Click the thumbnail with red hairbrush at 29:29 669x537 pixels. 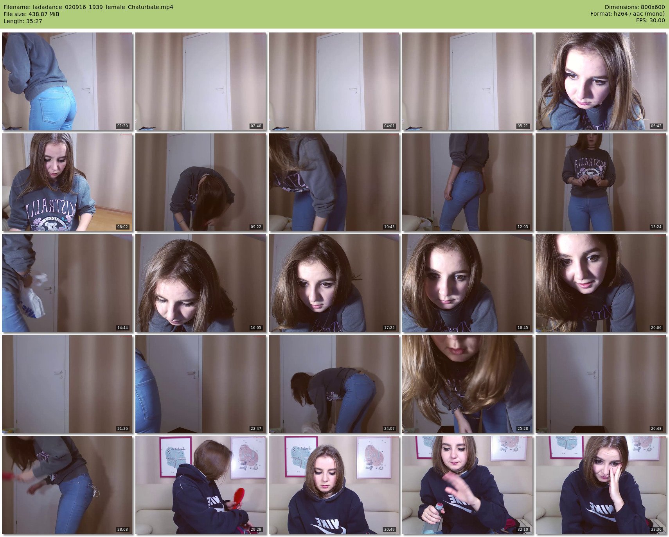201,485
